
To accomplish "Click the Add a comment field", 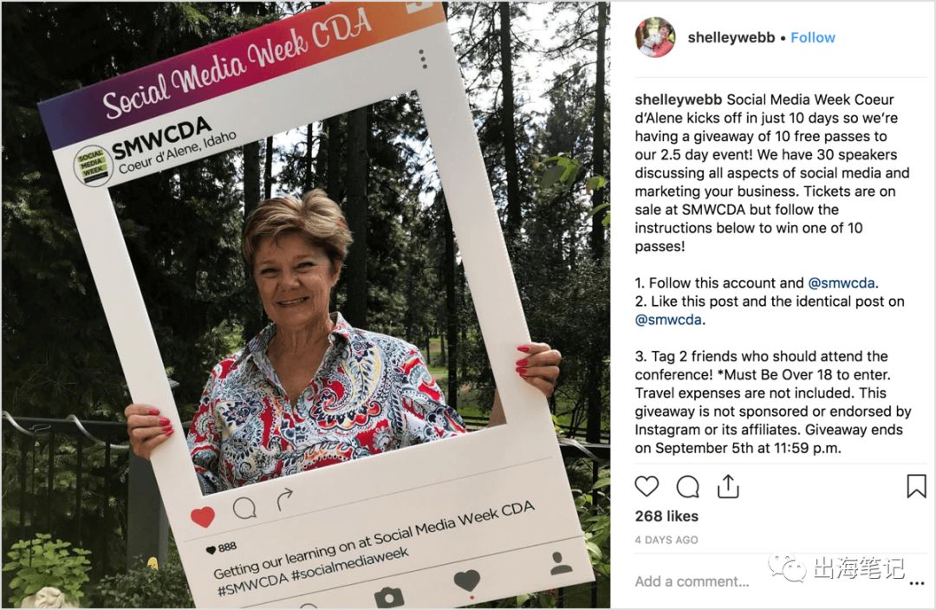I will (x=692, y=581).
